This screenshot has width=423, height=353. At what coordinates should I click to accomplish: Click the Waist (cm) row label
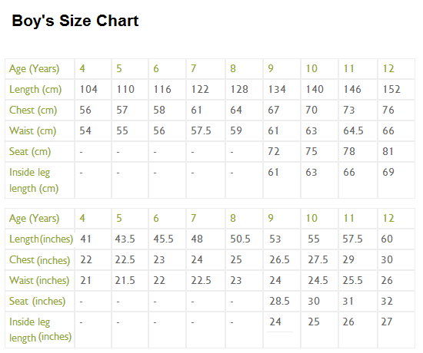pyautogui.click(x=32, y=131)
